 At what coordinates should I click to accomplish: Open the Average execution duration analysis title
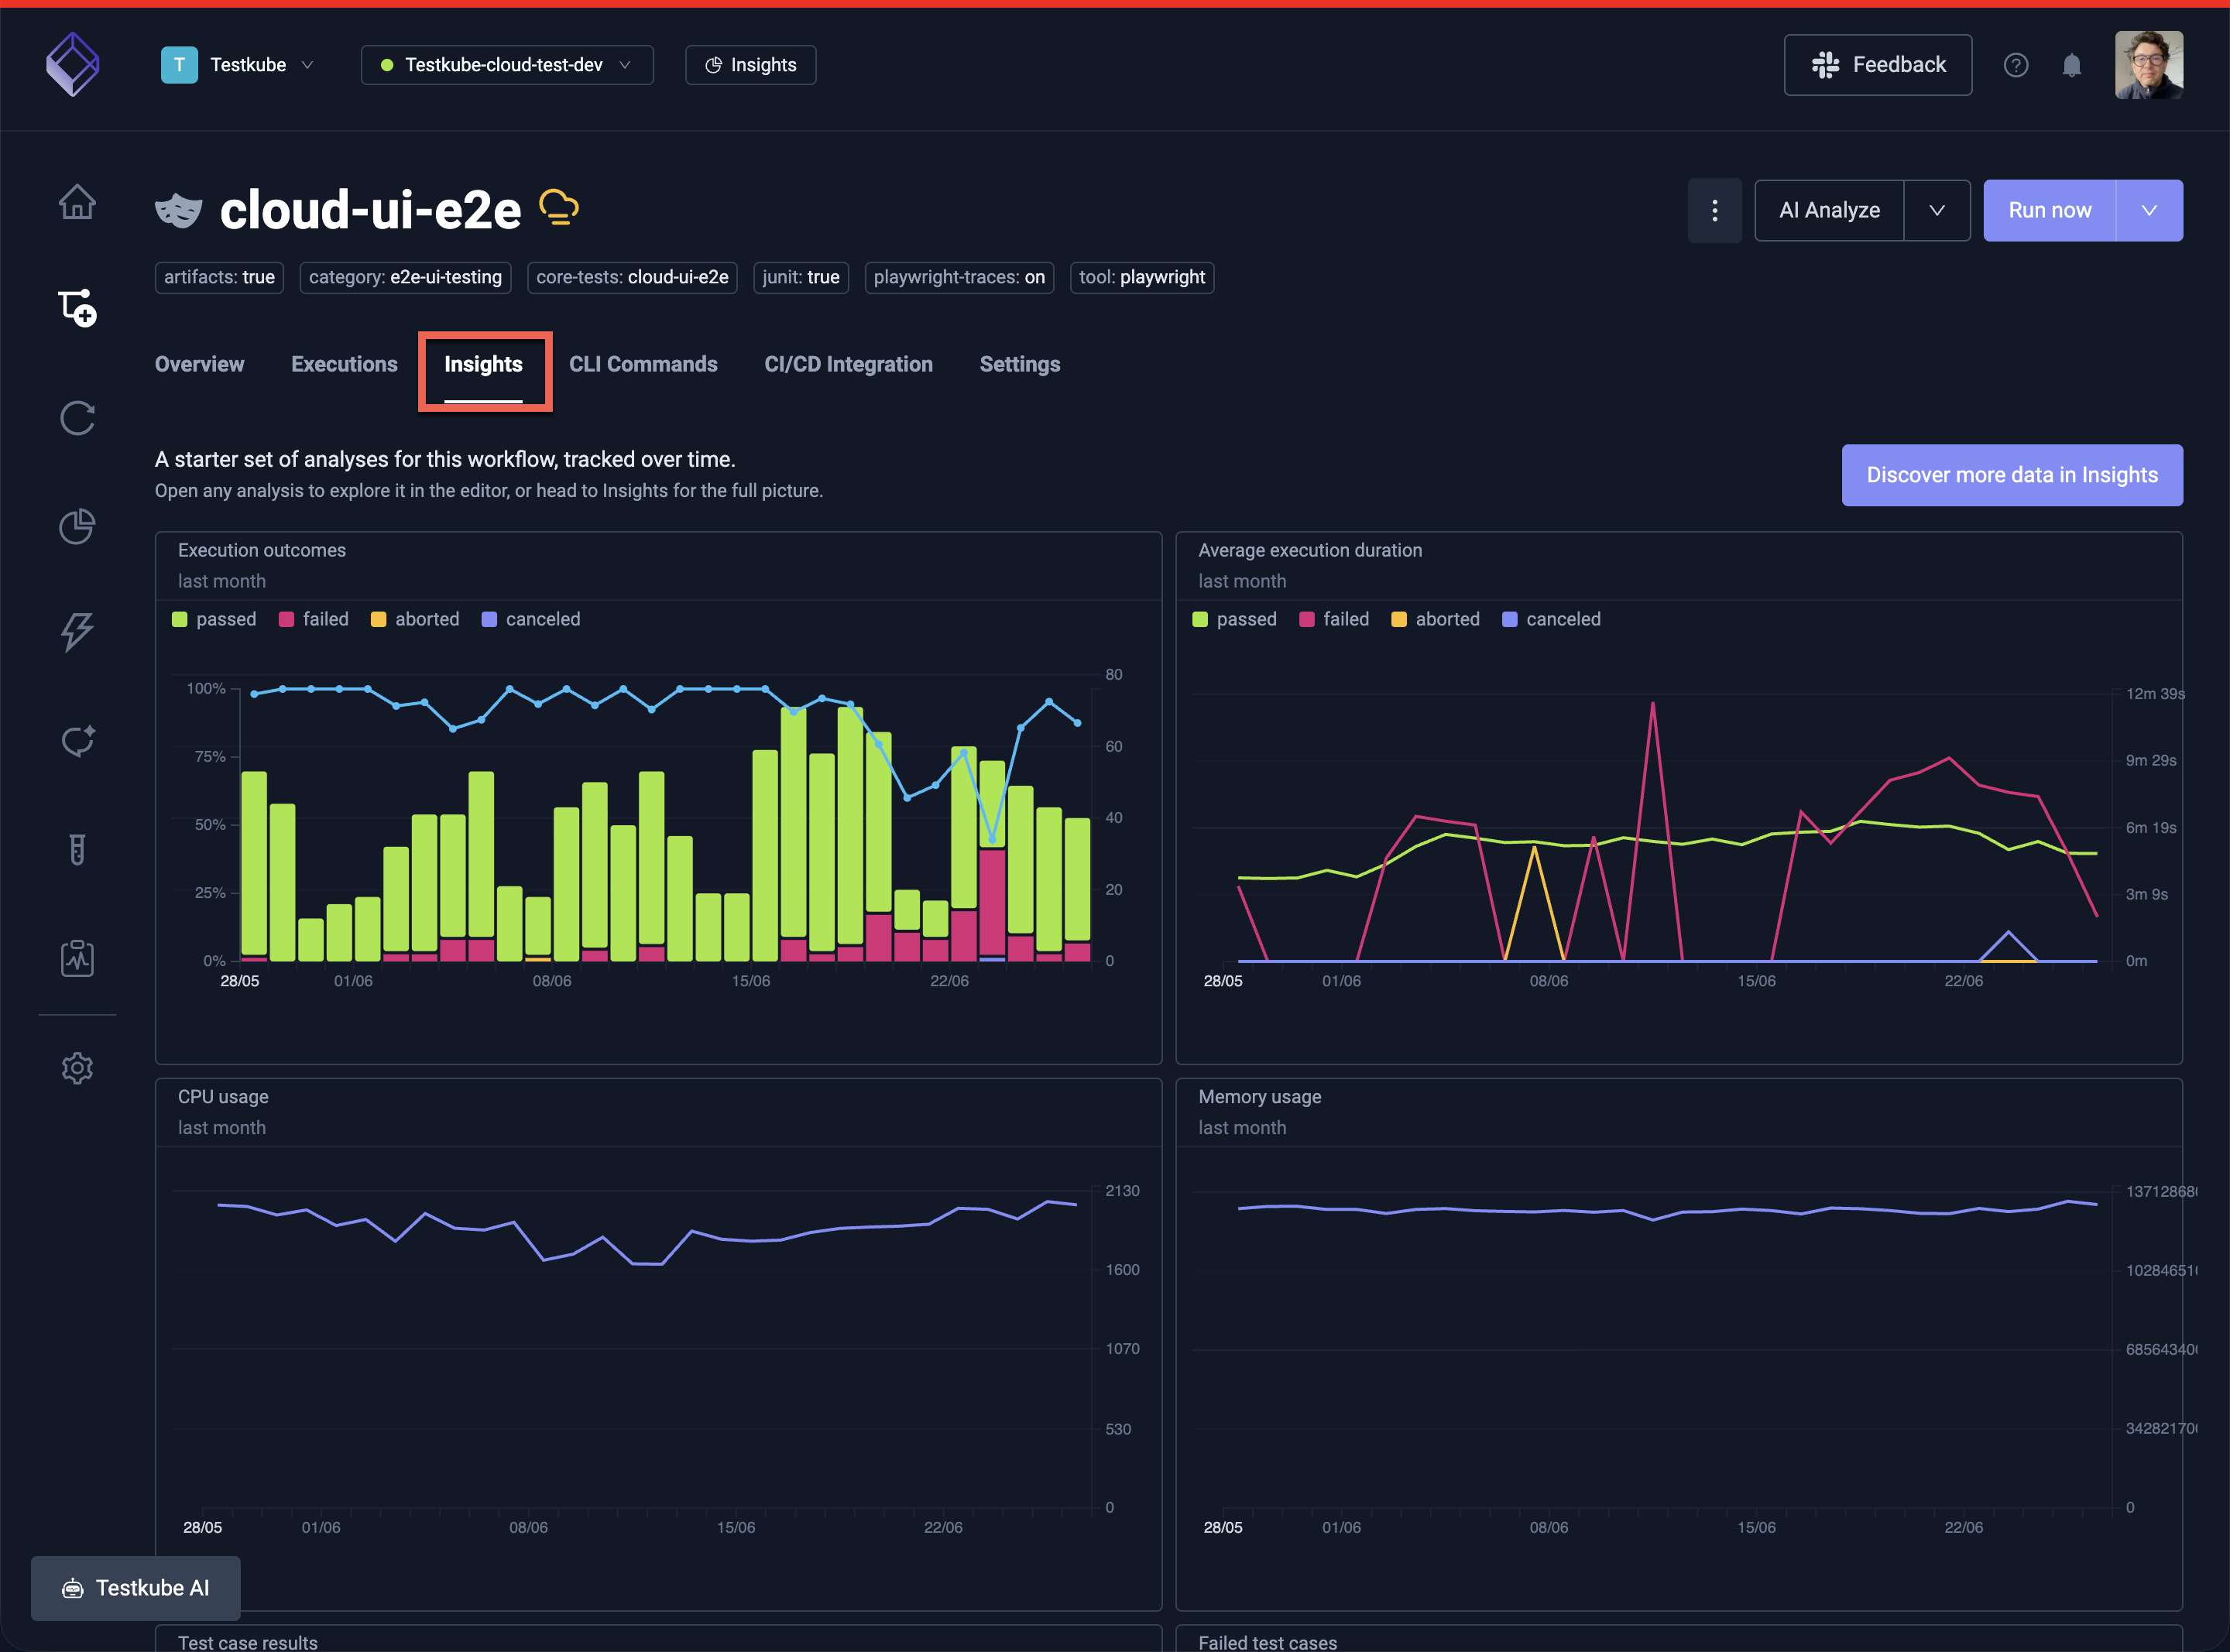point(1310,550)
